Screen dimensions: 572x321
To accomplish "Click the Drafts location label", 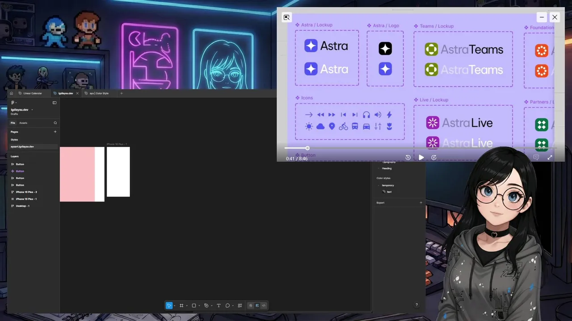I will 14,114.
